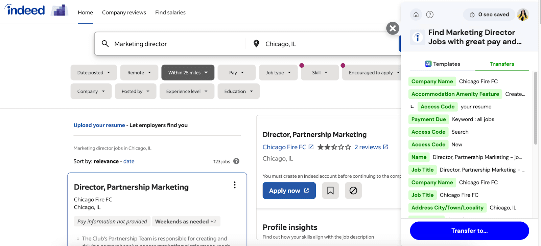The height and width of the screenshot is (246, 541).
Task: Click the Upload your resume link
Action: click(x=99, y=125)
